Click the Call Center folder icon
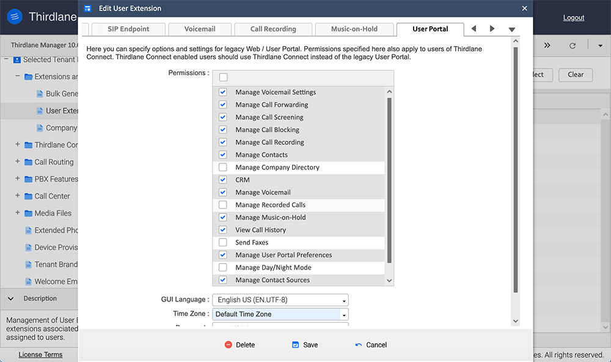 coord(29,196)
